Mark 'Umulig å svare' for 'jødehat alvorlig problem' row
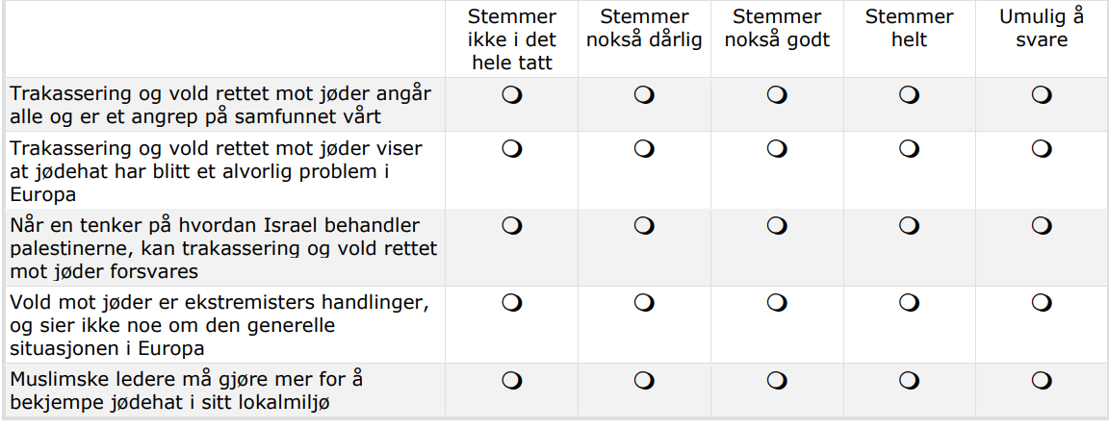This screenshot has height=429, width=1109. tap(1041, 149)
